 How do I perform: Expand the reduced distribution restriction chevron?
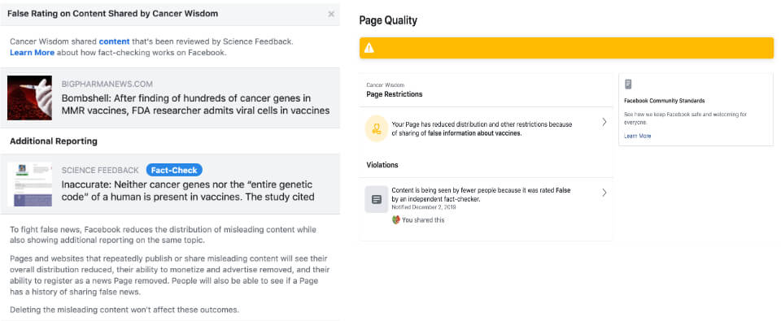click(604, 122)
